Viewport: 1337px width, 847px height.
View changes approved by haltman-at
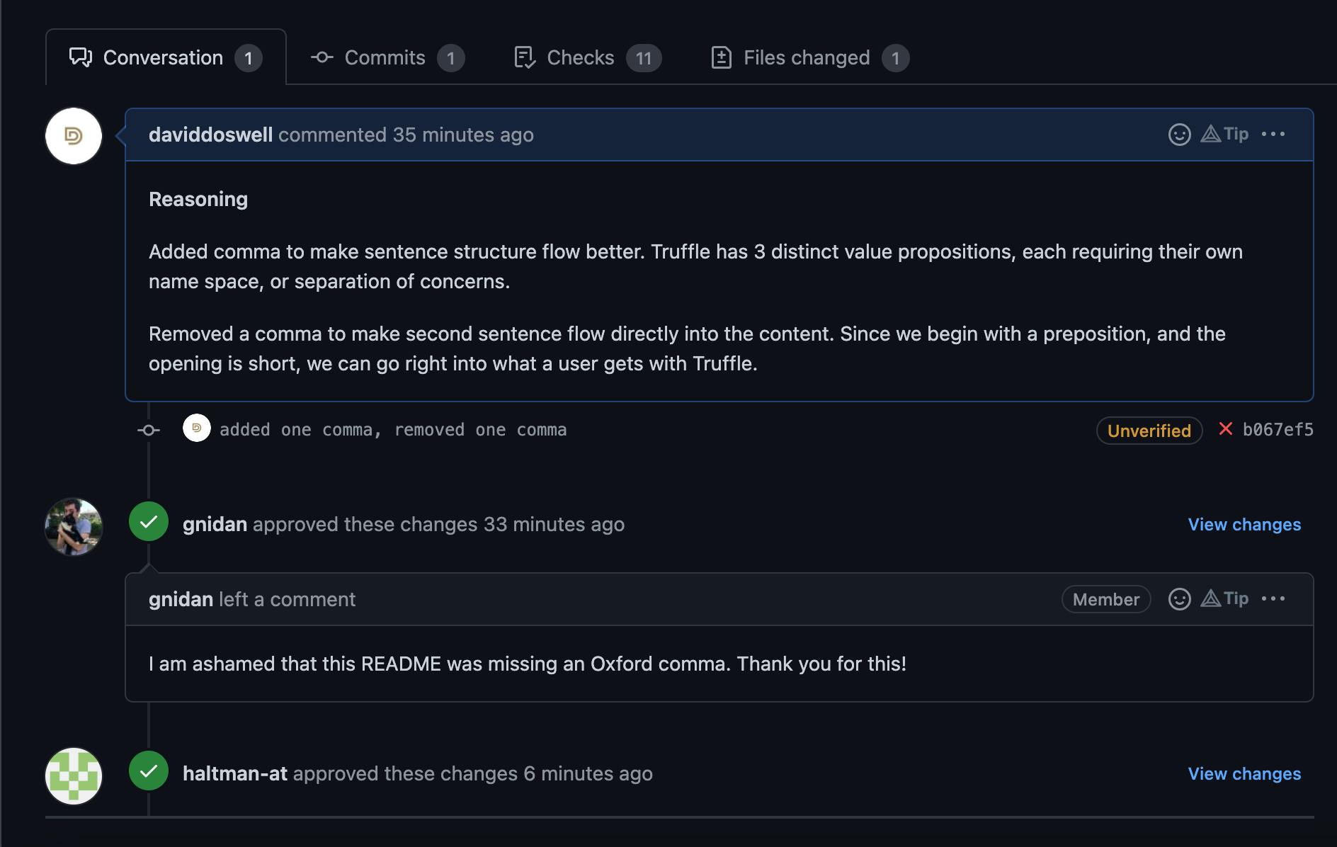click(1244, 774)
